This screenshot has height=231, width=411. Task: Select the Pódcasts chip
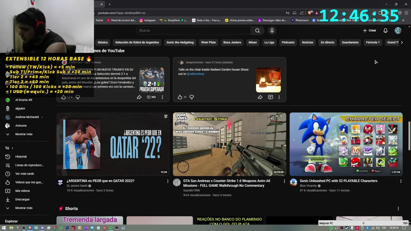click(288, 42)
